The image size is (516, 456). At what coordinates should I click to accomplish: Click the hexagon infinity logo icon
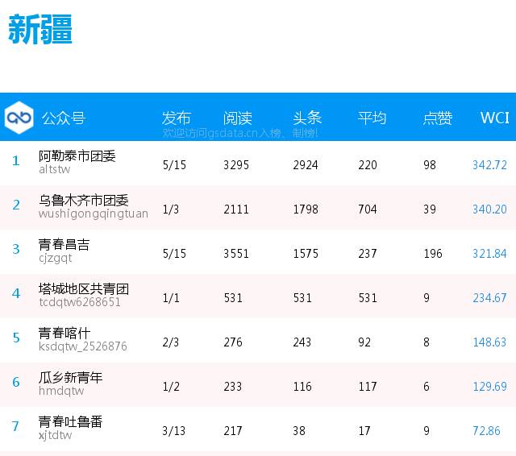[19, 118]
